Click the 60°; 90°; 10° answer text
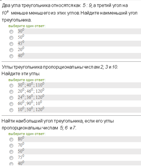 coord(30,103)
